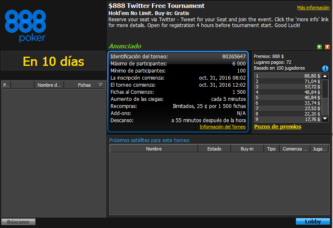Click the Búscame button

click(x=18, y=222)
